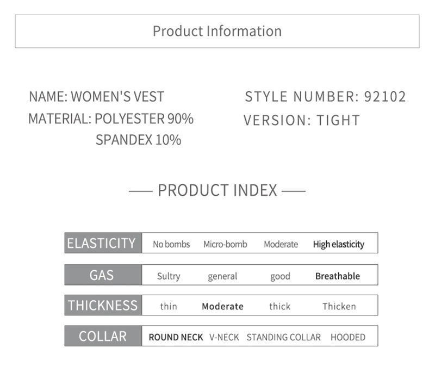Viewport: 435px width, 379px height.
Task: Click the Product Information header box
Action: [217, 32]
